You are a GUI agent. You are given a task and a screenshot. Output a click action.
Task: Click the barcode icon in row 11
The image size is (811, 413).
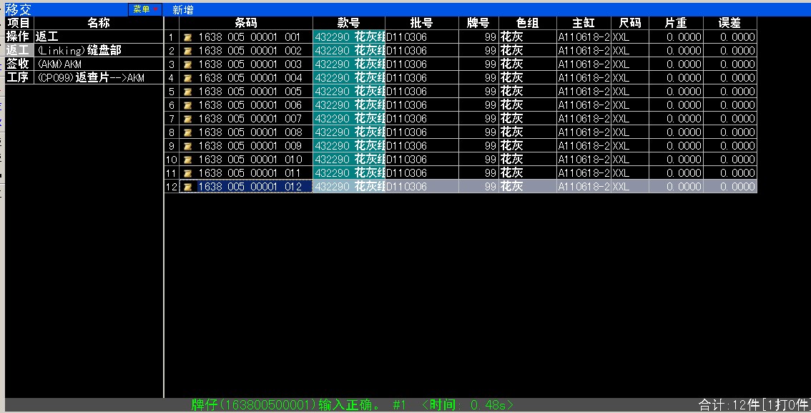point(188,173)
